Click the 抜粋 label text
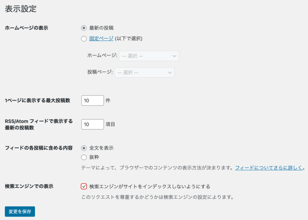Viewport: 308px width, 220px height. 94,157
